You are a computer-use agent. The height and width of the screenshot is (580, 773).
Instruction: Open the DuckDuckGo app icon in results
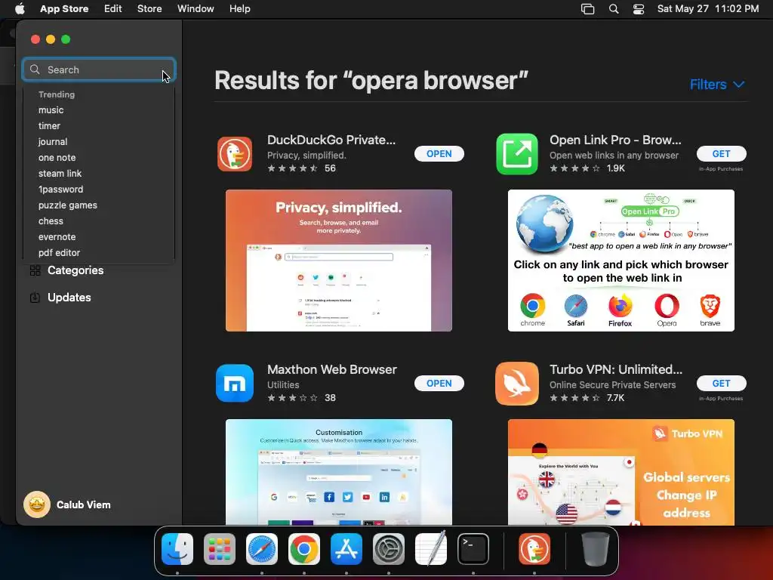235,154
